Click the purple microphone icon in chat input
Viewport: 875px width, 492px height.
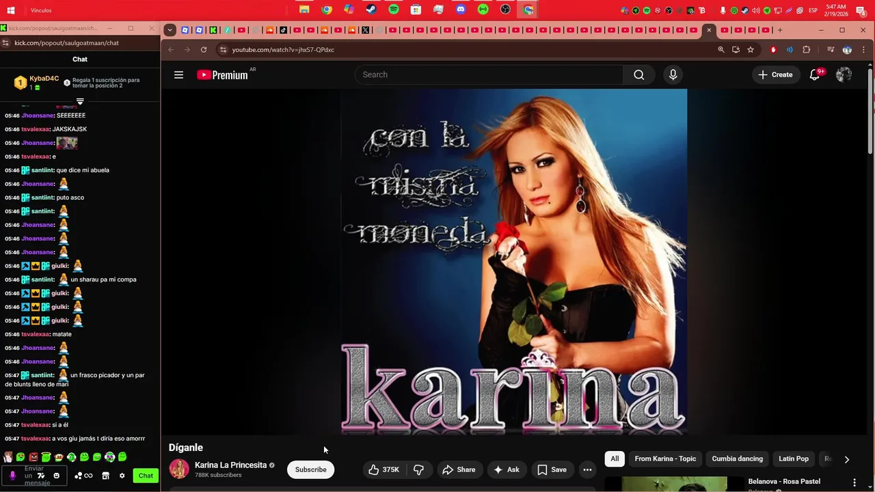tap(12, 476)
